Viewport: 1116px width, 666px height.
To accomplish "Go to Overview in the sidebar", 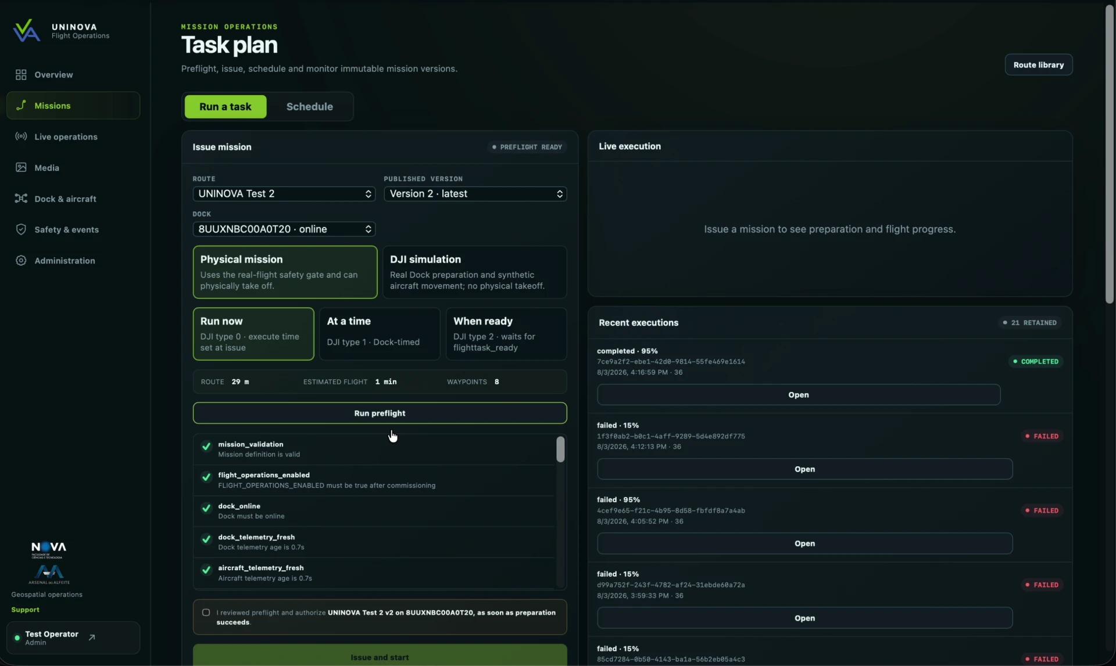I will [73, 75].
